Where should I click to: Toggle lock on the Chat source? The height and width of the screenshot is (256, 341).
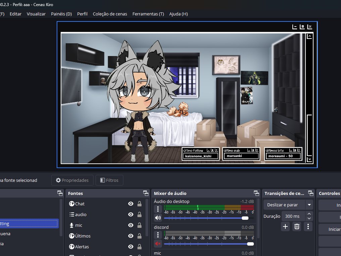139,204
